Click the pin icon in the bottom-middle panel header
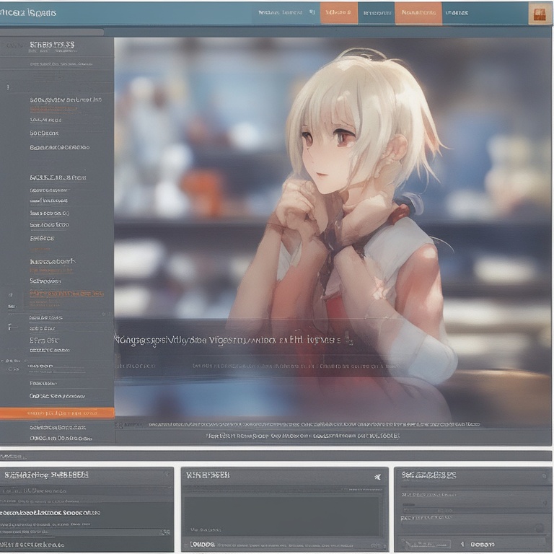Image resolution: width=554 pixels, height=554 pixels. [x=378, y=477]
